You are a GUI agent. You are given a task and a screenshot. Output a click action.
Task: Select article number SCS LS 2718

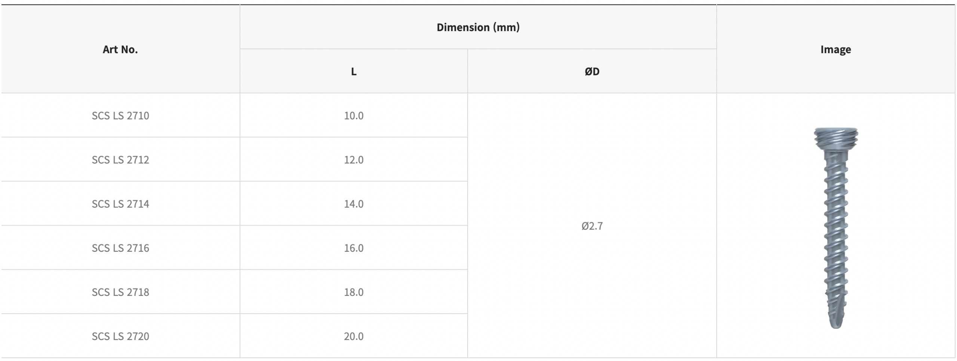(120, 292)
